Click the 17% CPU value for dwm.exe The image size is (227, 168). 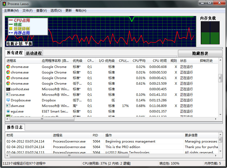125,106
